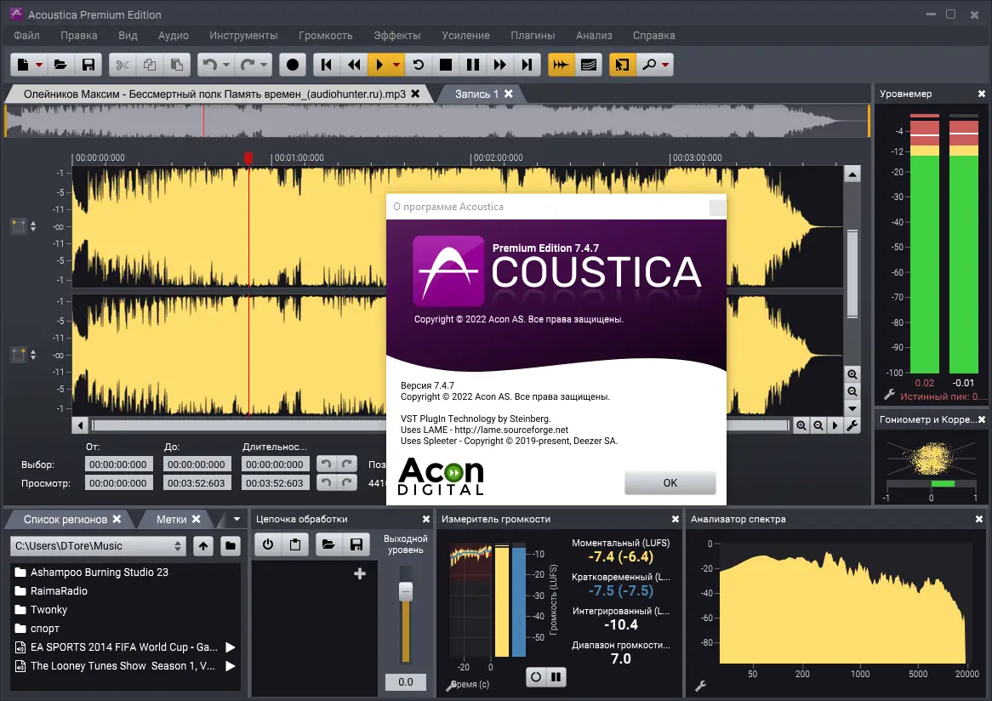Save file with the main toolbar floppy icon
This screenshot has width=992, height=701.
click(x=88, y=65)
